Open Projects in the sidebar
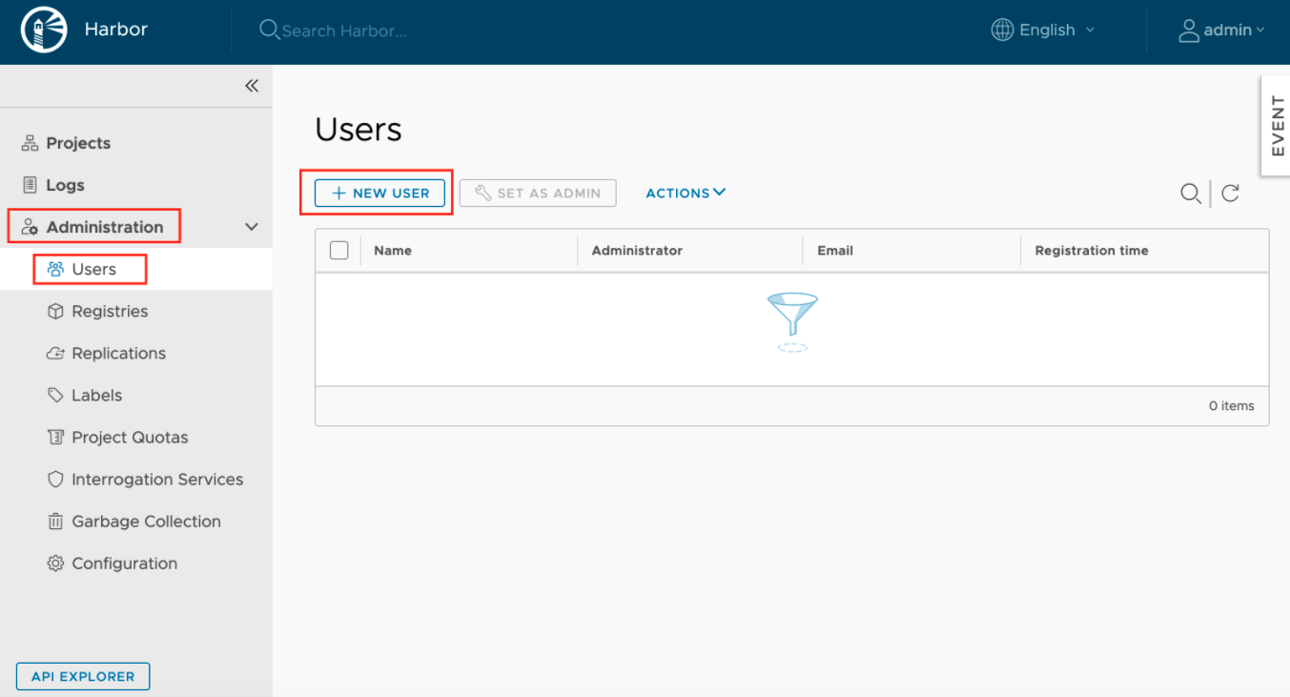 coord(78,143)
